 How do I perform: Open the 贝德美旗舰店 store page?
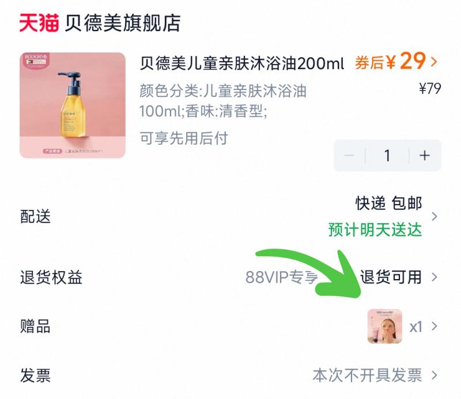tap(121, 22)
